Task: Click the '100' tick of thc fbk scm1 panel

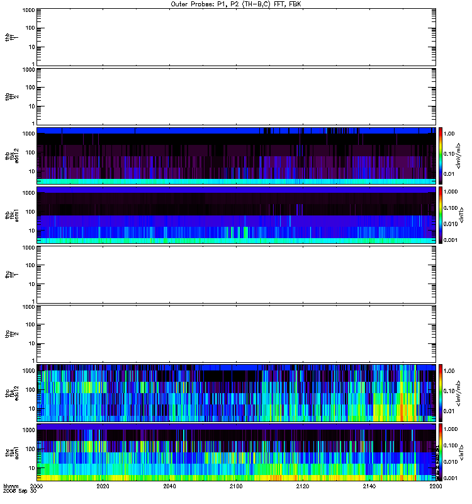Action: point(30,449)
